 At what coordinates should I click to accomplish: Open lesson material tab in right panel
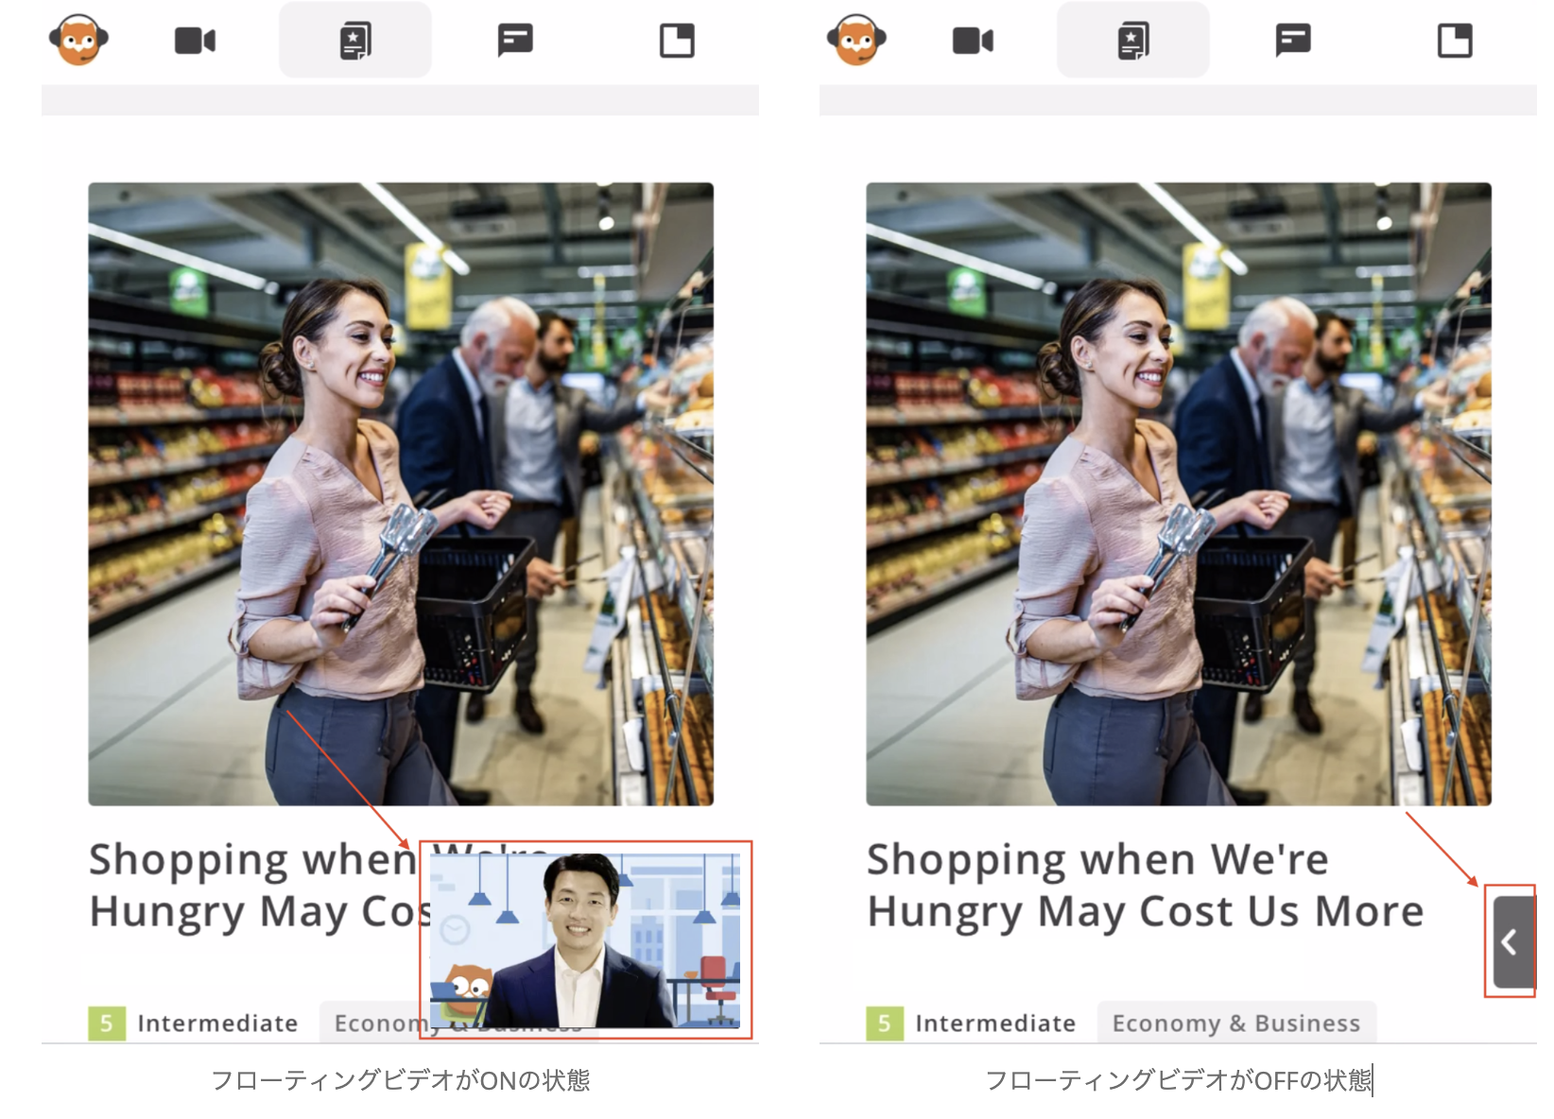[x=1132, y=41]
